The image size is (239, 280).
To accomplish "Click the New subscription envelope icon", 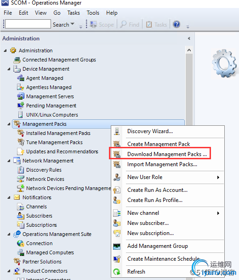I will click(117, 233).
